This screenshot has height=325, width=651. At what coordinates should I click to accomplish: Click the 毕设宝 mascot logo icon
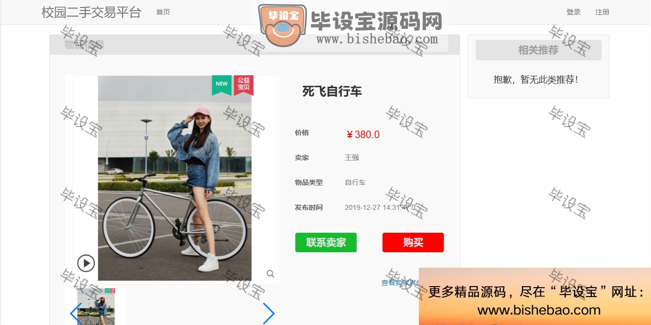(281, 25)
